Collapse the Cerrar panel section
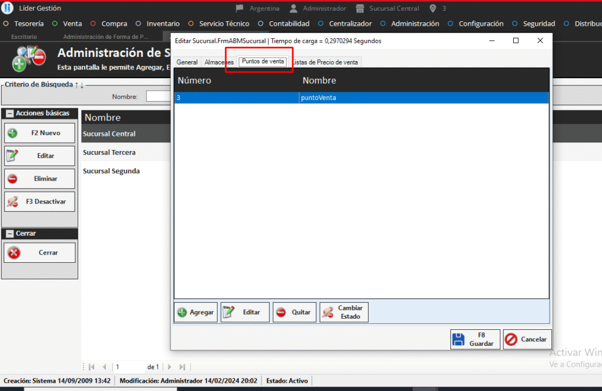This screenshot has width=602, height=391. (x=9, y=233)
